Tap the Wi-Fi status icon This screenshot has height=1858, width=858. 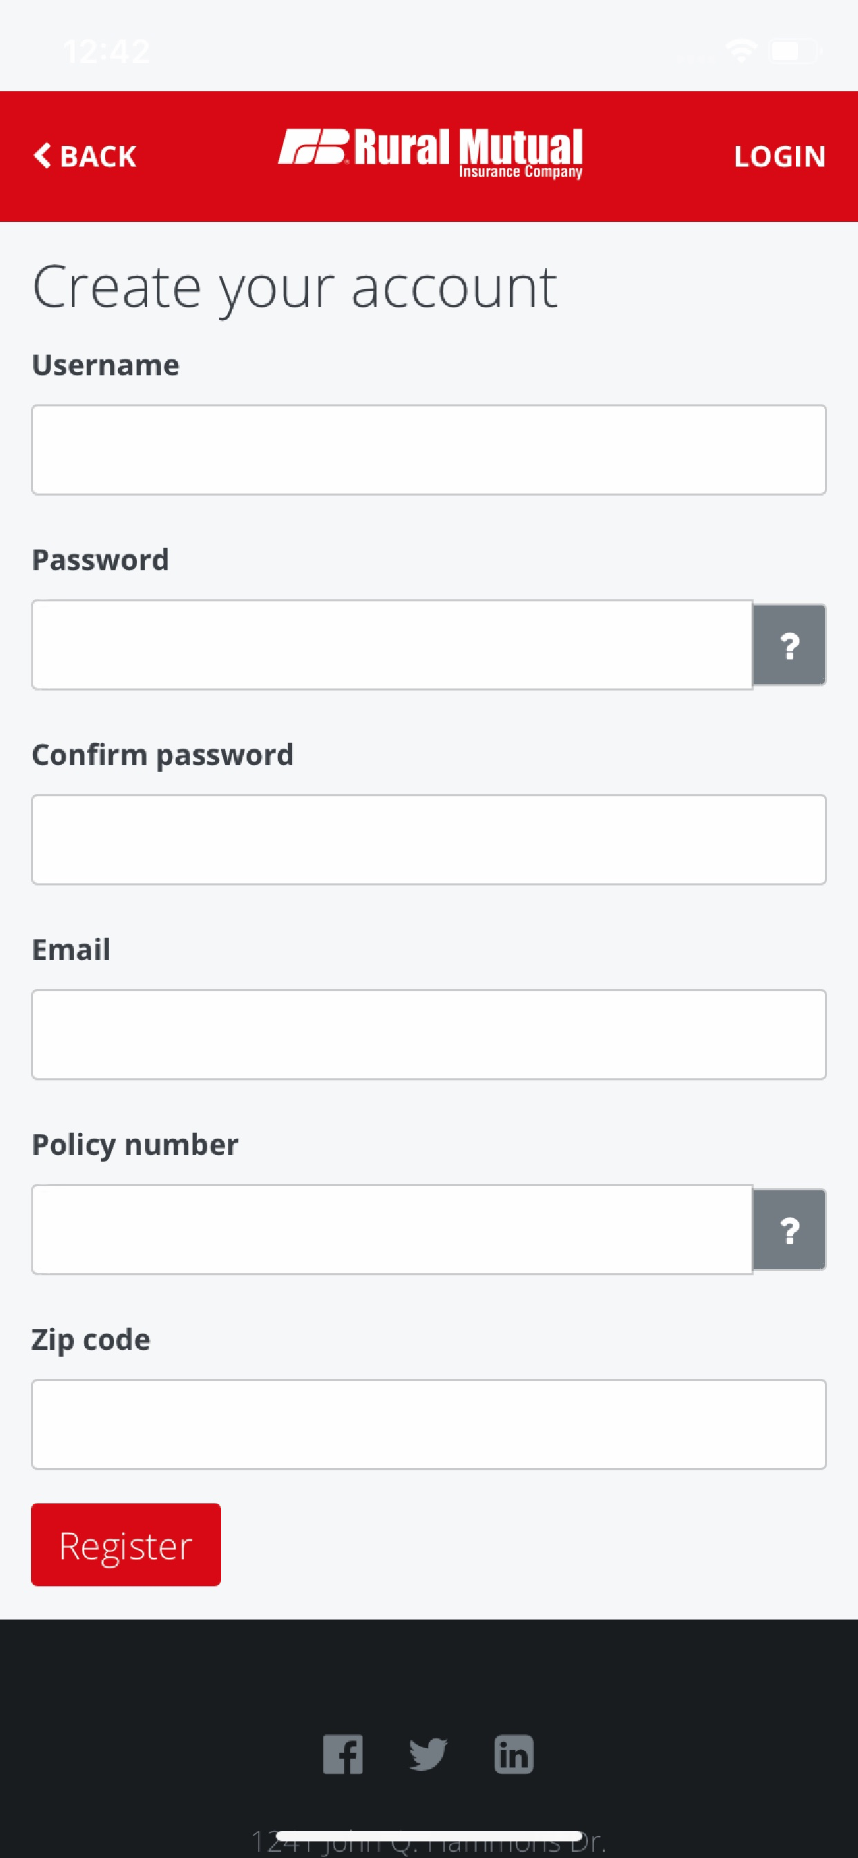tap(741, 51)
